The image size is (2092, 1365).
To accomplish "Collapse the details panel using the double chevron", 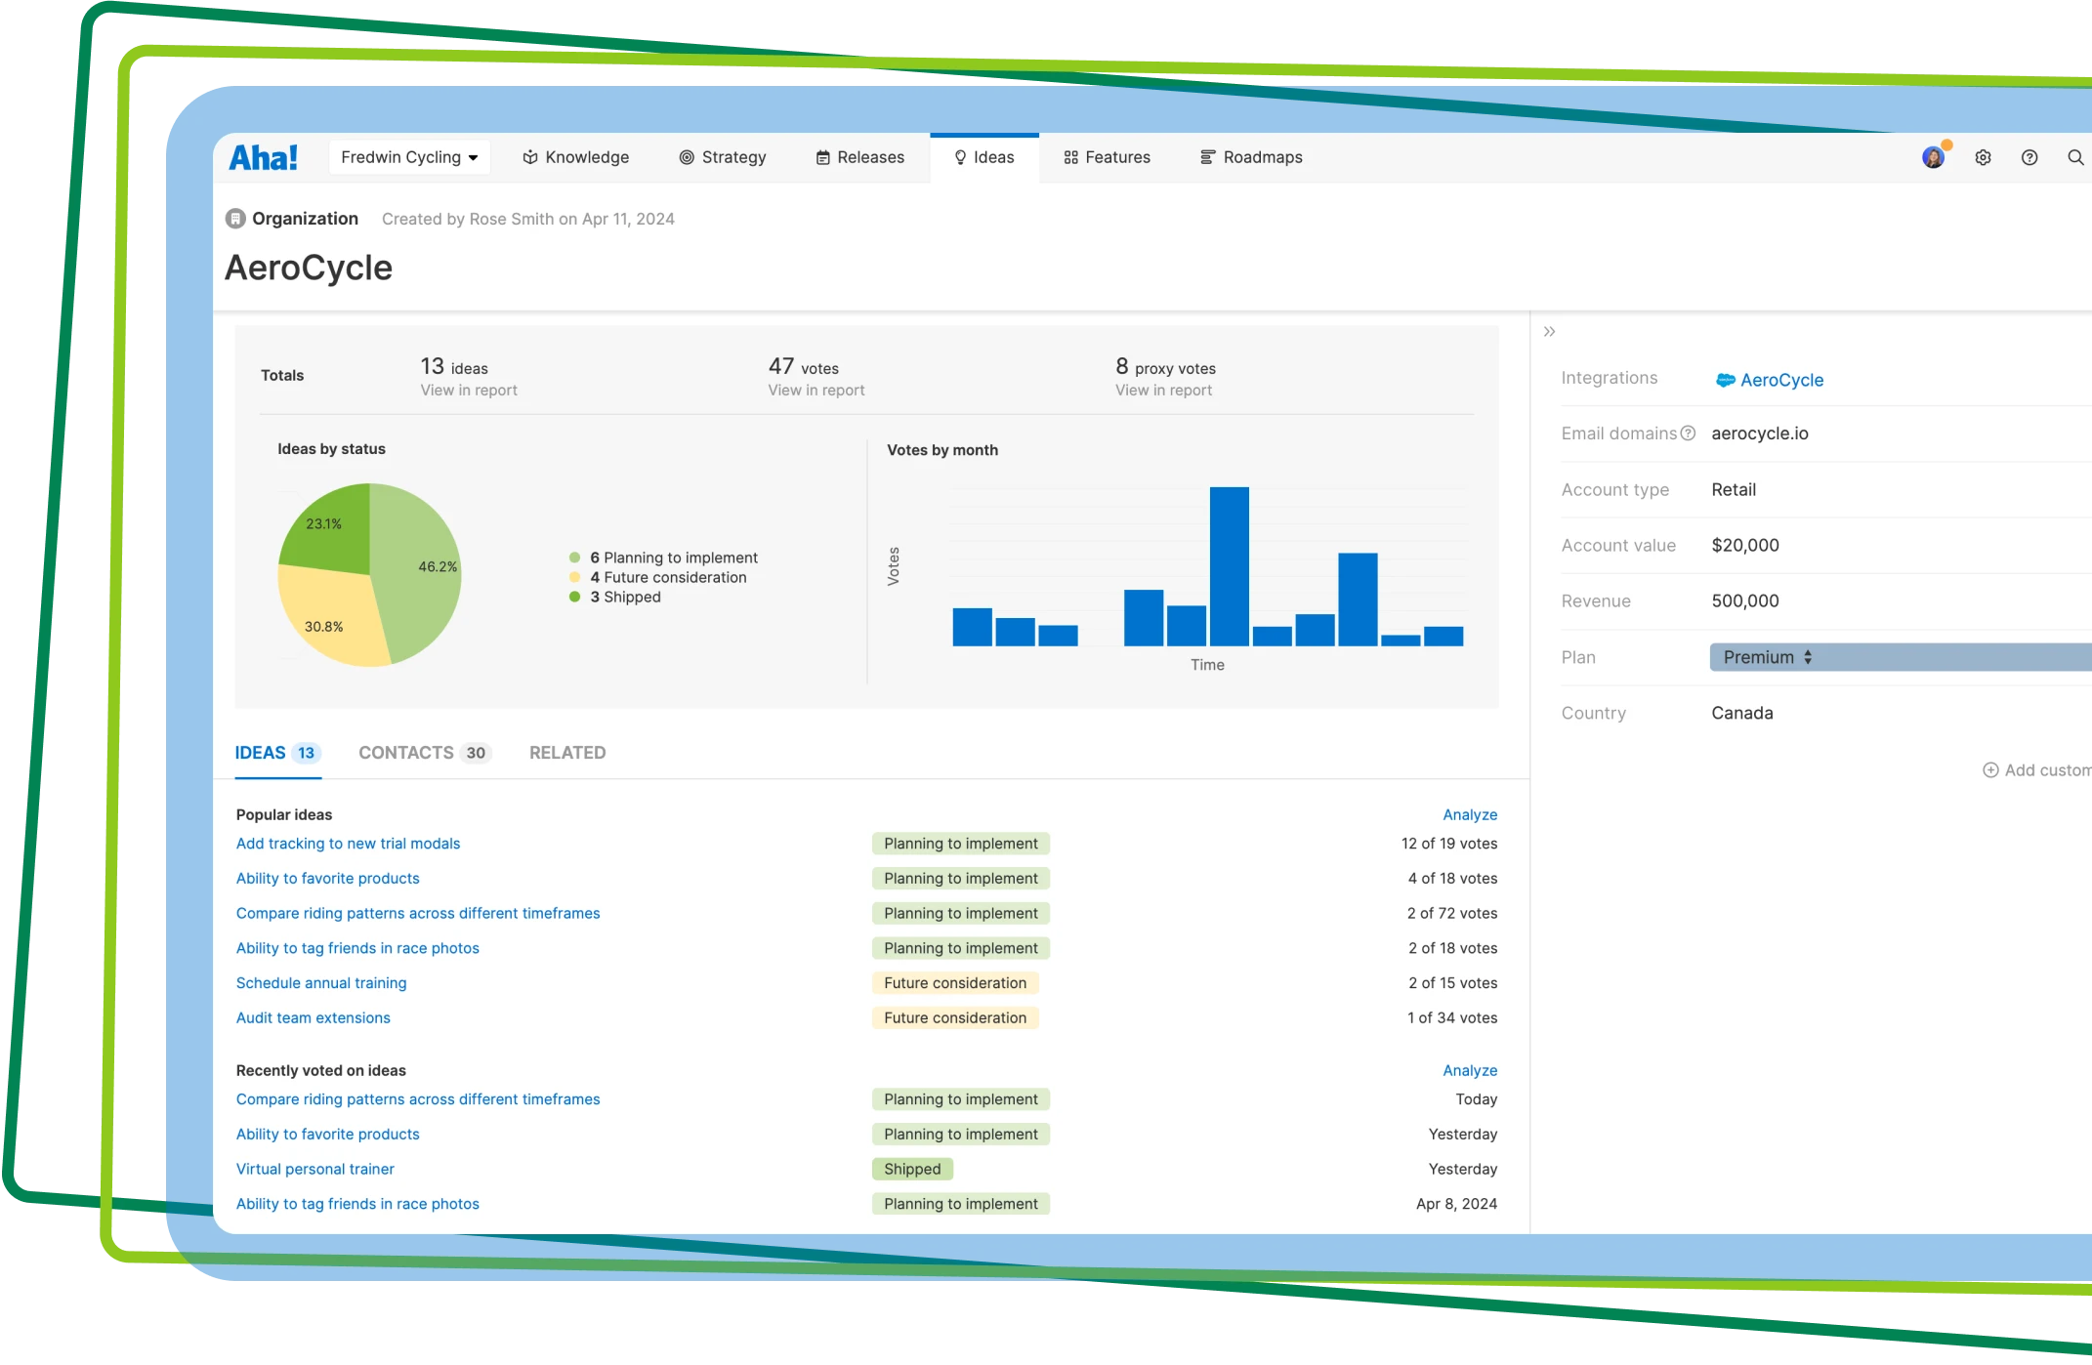I will point(1549,331).
